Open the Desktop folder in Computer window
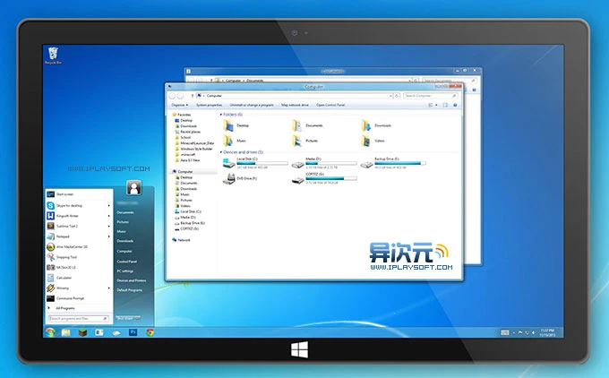609x378 pixels. click(236, 126)
